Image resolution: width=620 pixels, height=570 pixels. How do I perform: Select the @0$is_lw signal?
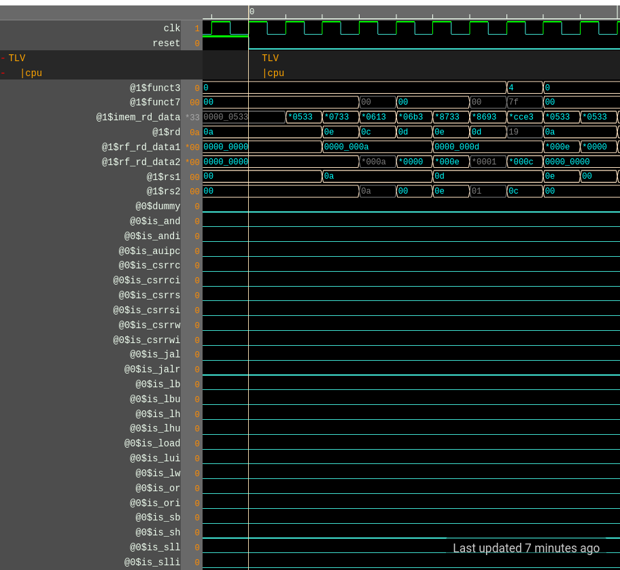pyautogui.click(x=158, y=473)
